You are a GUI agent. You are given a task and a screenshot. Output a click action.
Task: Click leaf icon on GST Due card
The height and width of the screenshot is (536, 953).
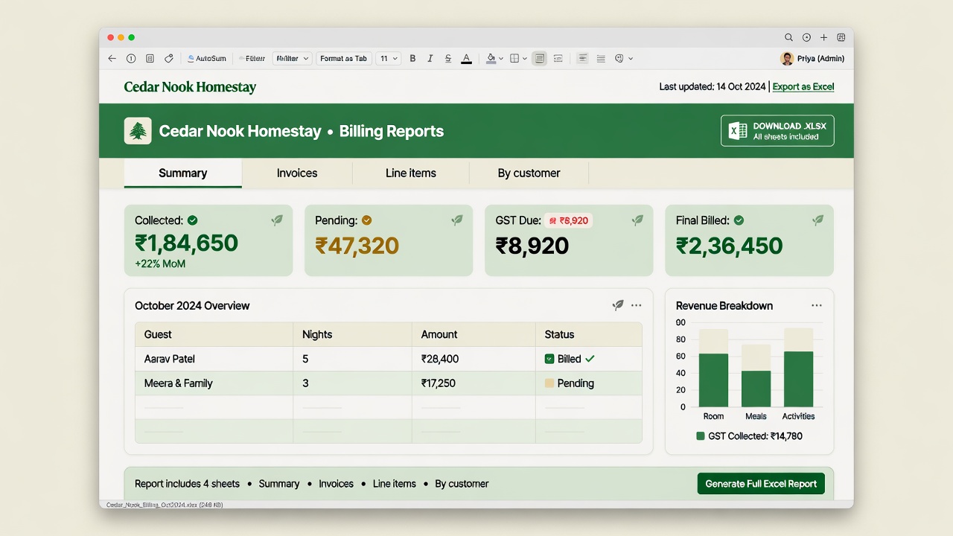(x=637, y=220)
